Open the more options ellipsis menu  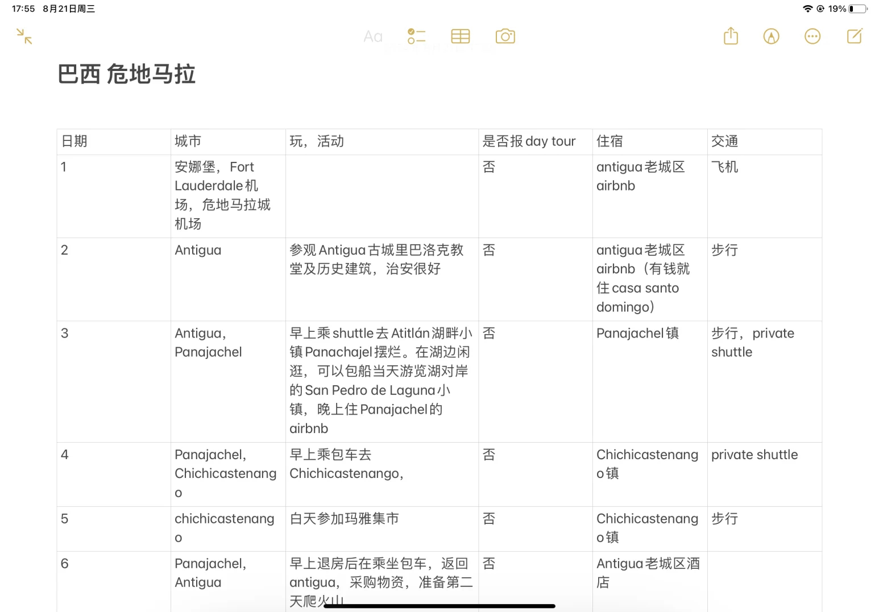point(812,36)
